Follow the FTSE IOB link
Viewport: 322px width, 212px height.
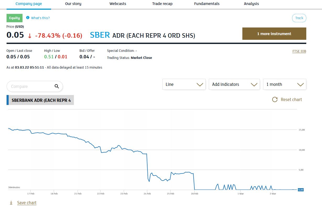tap(299, 51)
